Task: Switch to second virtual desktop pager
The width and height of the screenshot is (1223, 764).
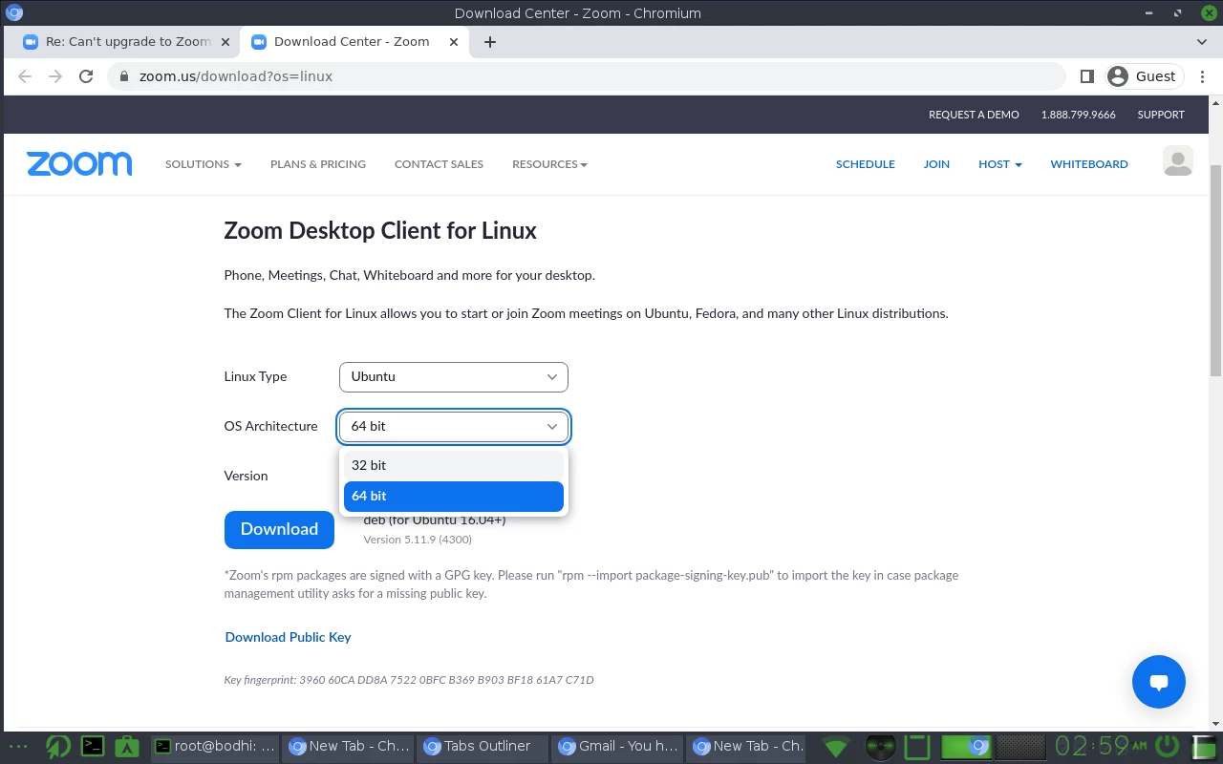Action: [1020, 746]
